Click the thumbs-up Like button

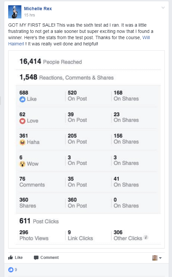tap(15, 258)
